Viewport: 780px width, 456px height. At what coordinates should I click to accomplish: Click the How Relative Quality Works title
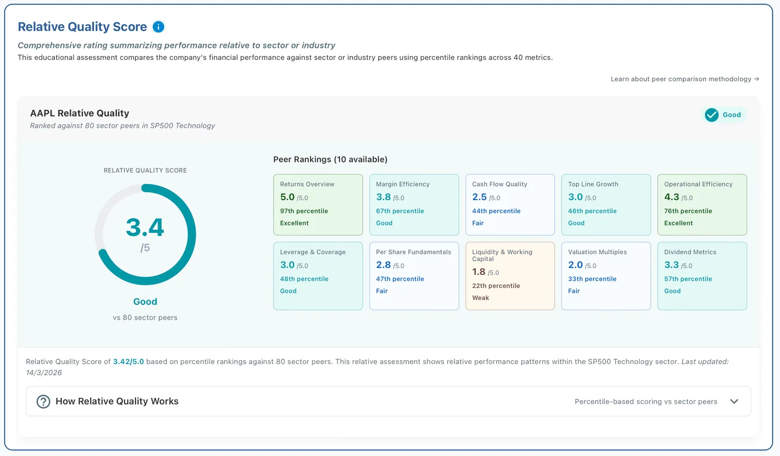point(117,401)
